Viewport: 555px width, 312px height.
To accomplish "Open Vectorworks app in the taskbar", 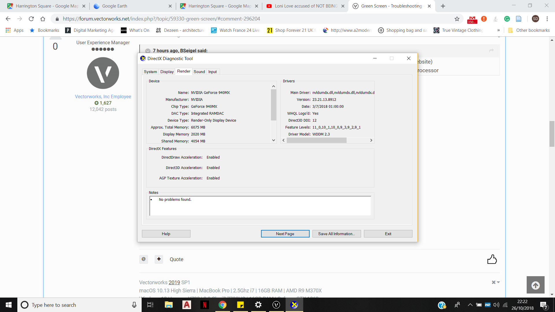I will tap(276, 305).
